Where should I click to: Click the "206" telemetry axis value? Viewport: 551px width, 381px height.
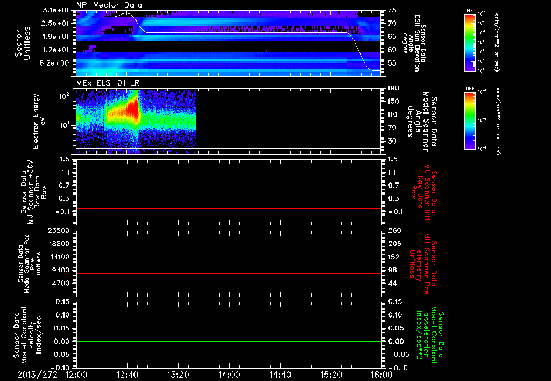point(393,244)
